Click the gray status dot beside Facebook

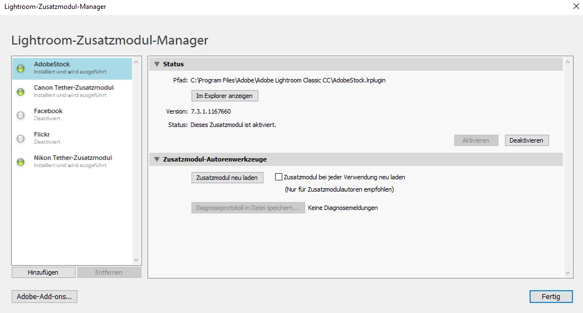coord(21,115)
